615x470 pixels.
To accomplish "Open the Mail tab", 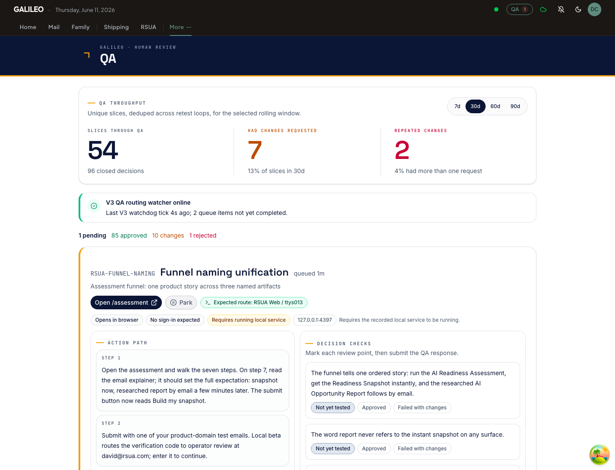I will [54, 27].
